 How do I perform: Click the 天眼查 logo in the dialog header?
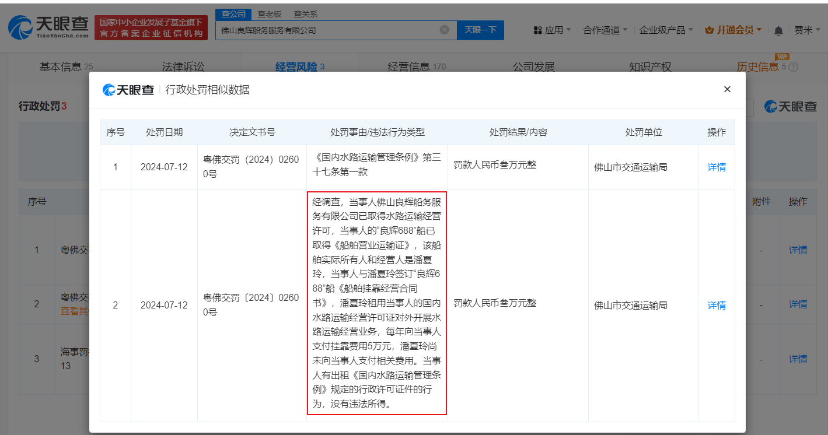coord(128,89)
